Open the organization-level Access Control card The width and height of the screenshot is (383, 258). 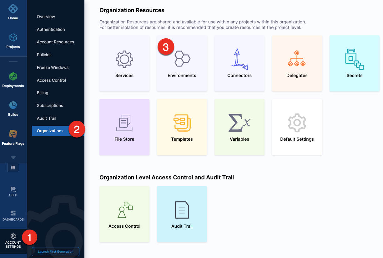point(124,214)
